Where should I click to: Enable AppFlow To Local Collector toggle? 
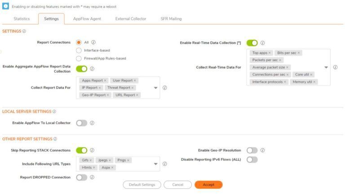(x=82, y=123)
